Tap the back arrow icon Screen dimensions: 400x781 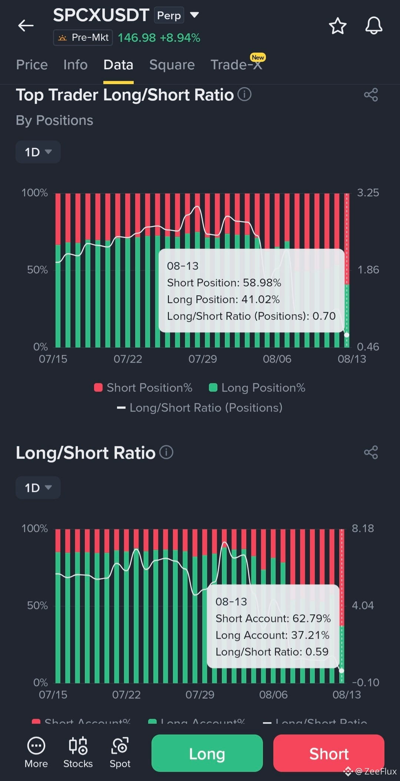pos(26,26)
